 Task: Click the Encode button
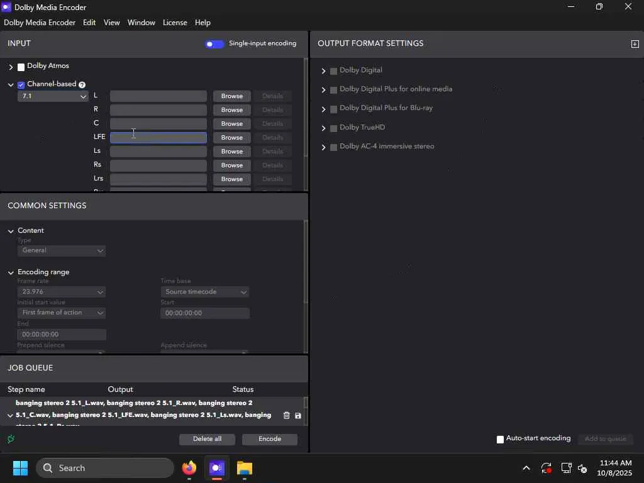point(269,439)
